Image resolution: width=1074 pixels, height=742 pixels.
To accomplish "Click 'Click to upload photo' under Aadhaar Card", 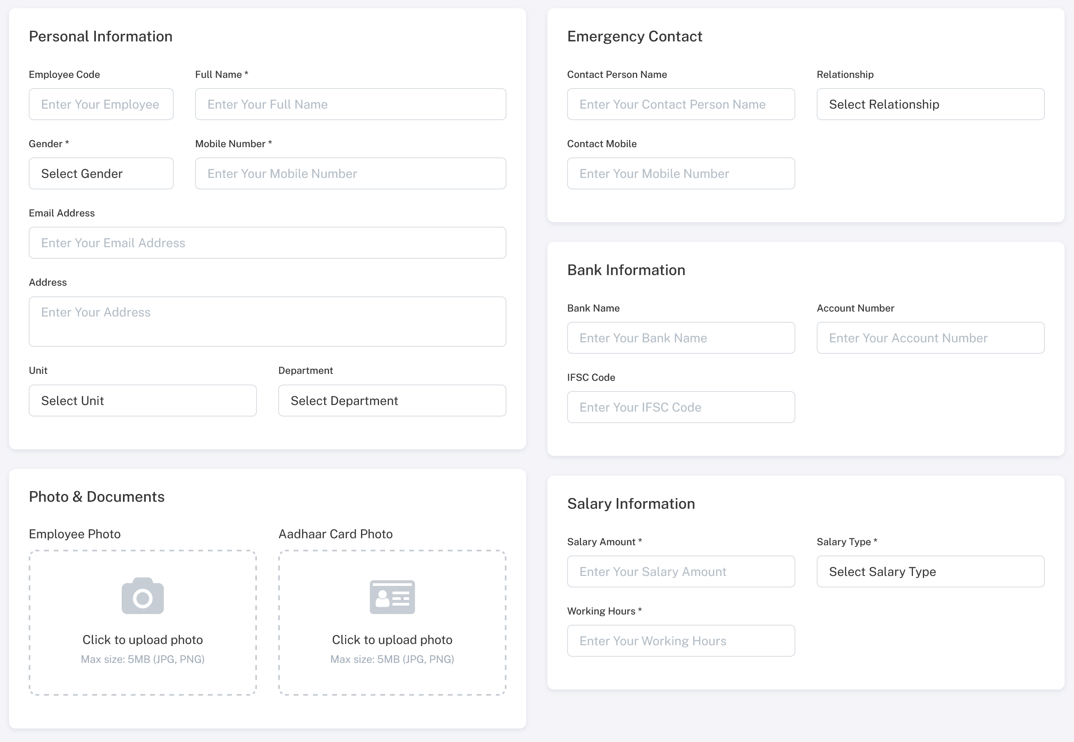I will coord(392,640).
